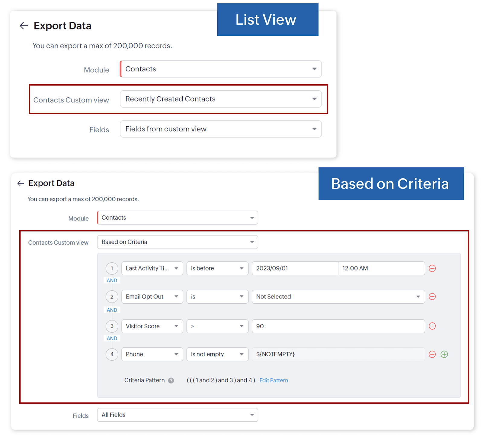Viewport: 483px width, 441px height.
Task: Open All Fields dropdown
Action: click(178, 415)
